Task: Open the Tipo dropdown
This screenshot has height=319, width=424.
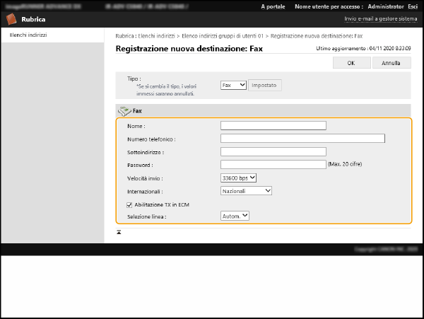Action: (x=232, y=85)
